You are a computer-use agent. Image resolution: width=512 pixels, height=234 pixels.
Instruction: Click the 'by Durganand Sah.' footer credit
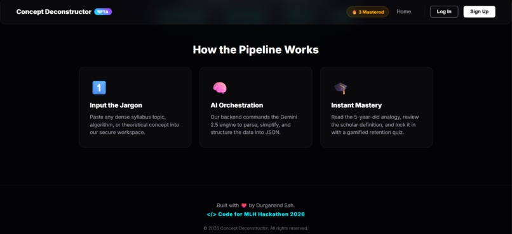click(272, 205)
